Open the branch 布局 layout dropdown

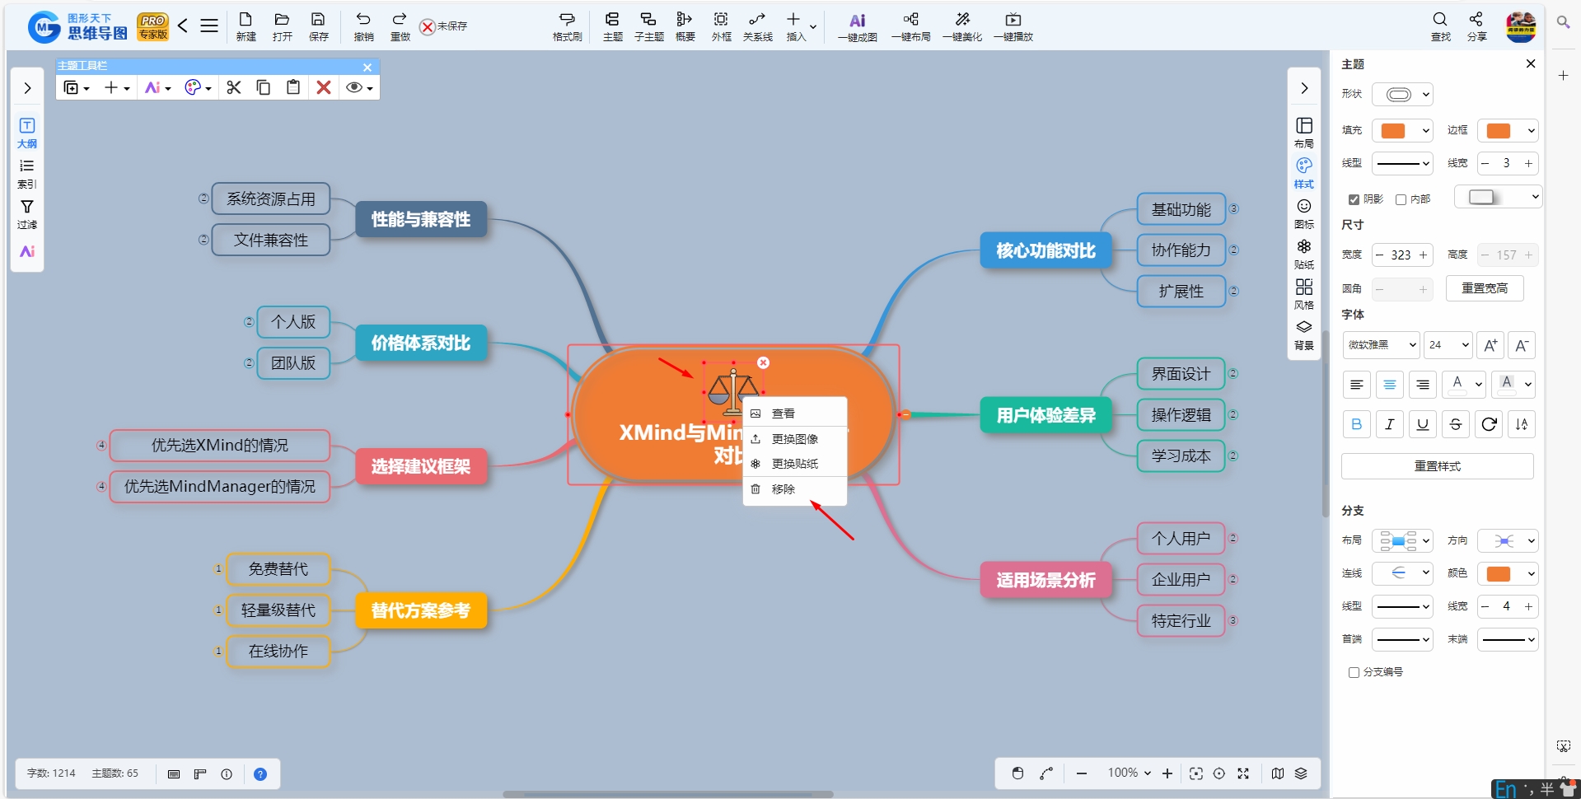point(1402,541)
